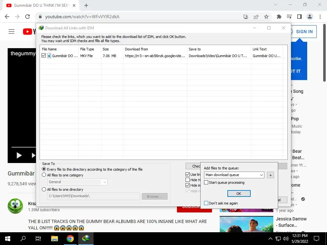Click the Chrome forward arrow
The height and width of the screenshot is (245, 327).
17,17
